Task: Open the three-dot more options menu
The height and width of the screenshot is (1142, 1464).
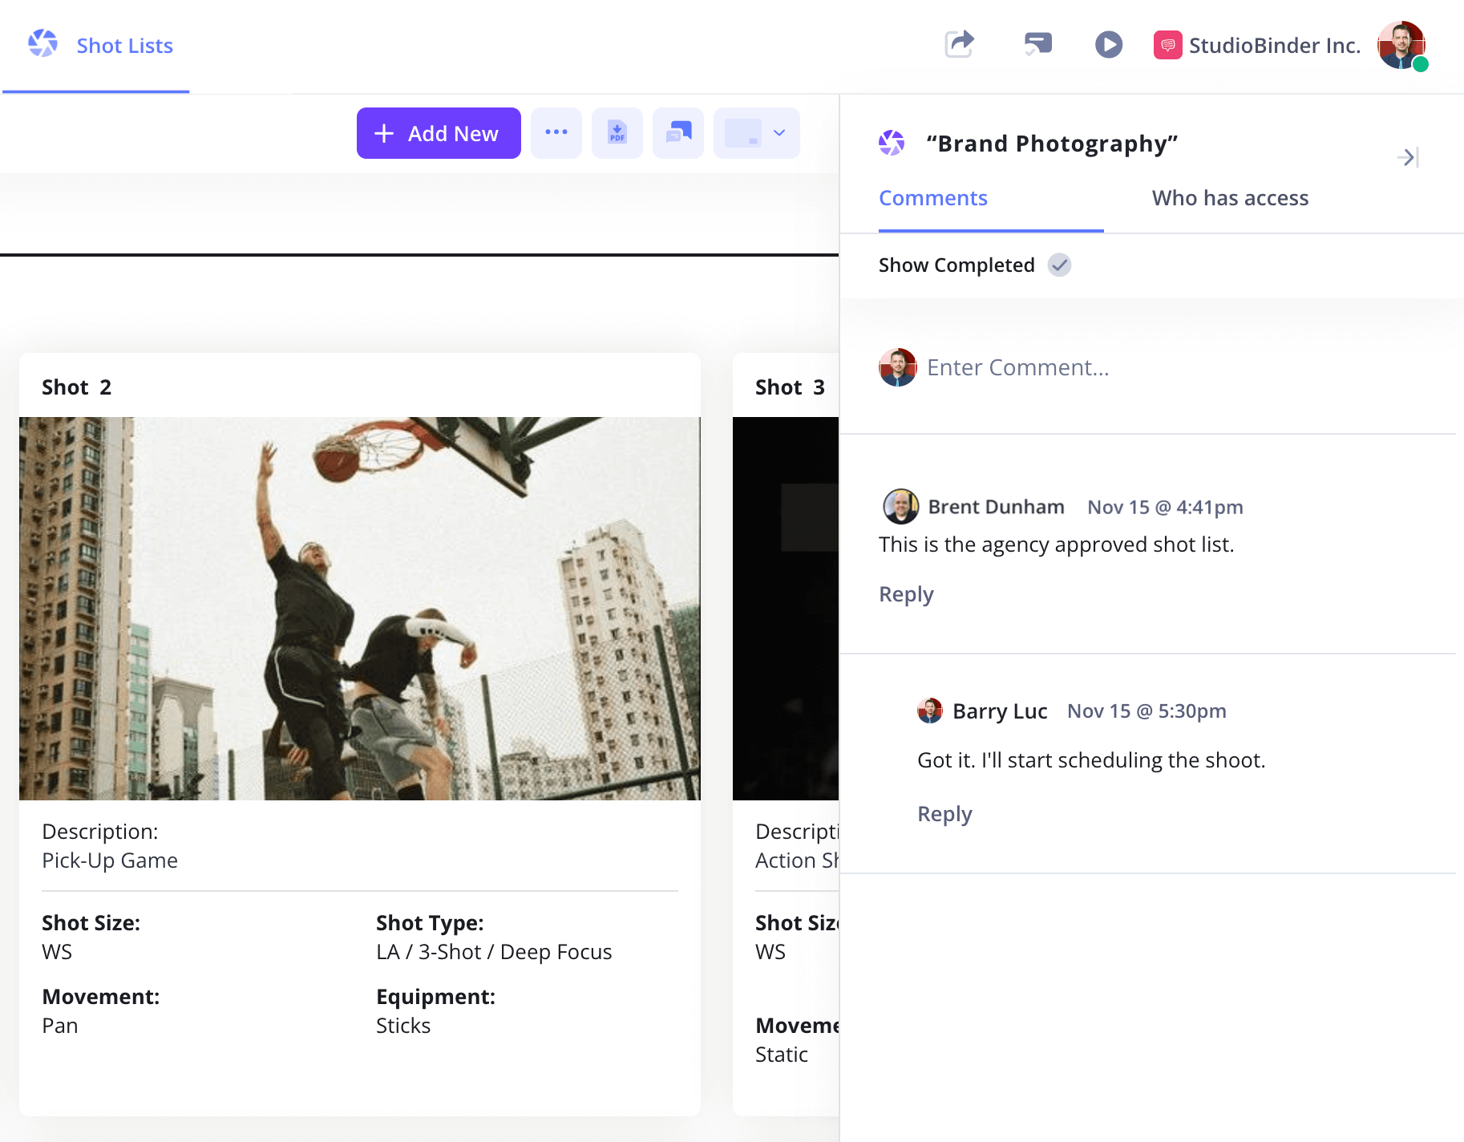Action: pos(556,133)
